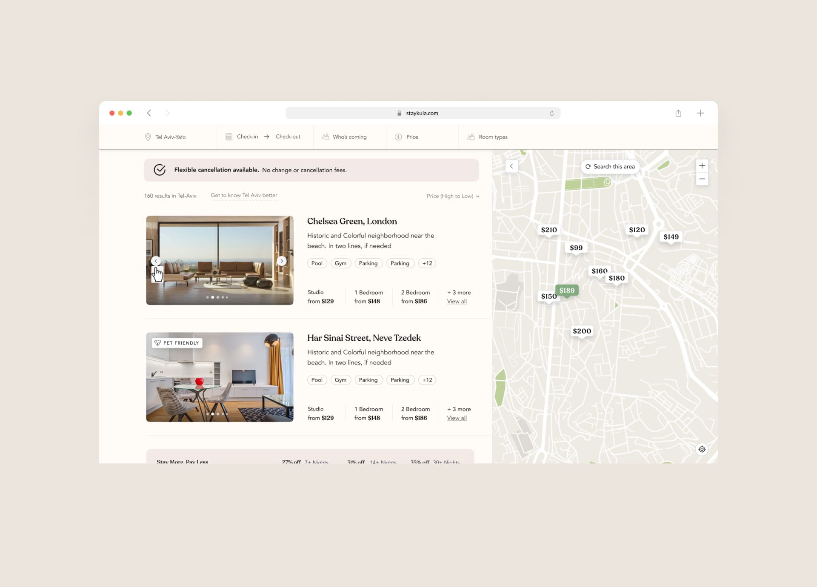Select the $189 green map price marker
The image size is (817, 587).
coord(566,291)
